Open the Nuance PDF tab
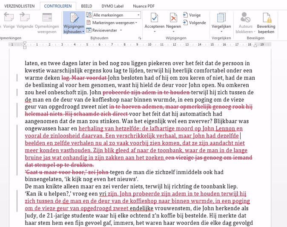This screenshot has width=287, height=227. [143, 6]
